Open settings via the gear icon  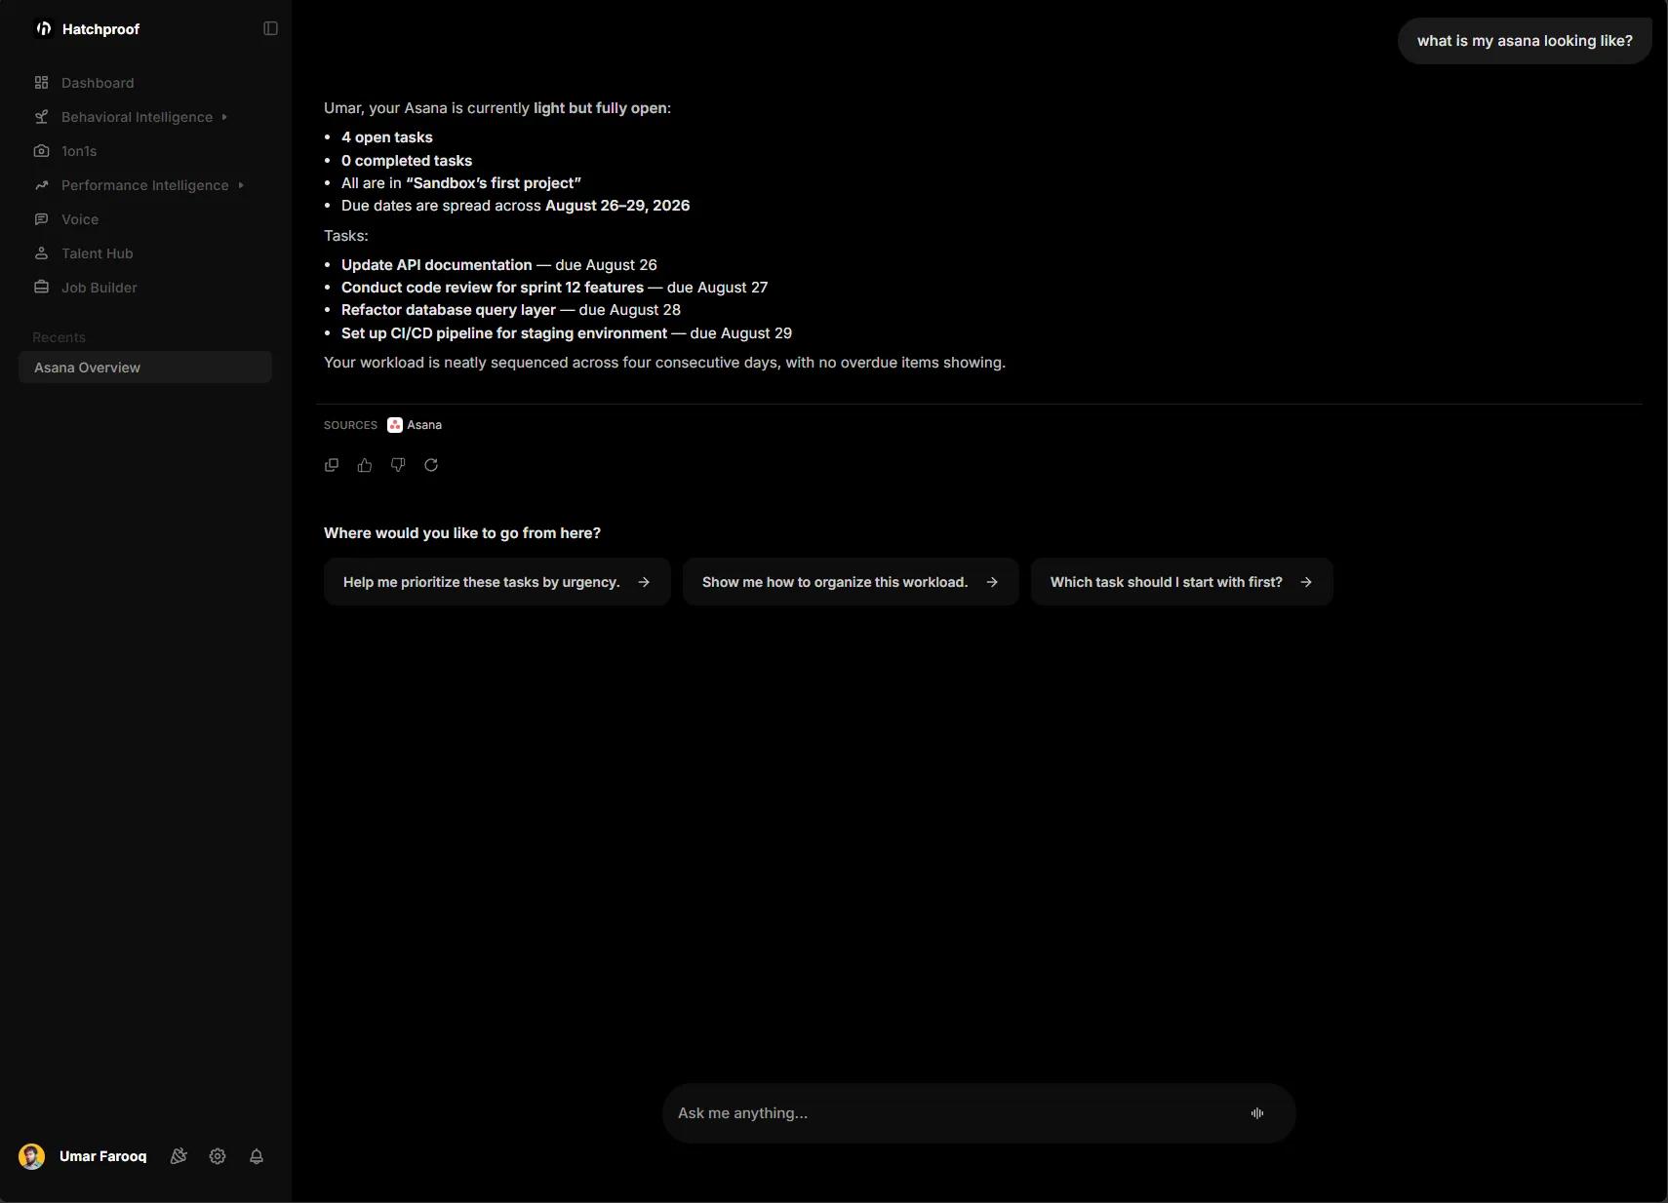[x=218, y=1156]
